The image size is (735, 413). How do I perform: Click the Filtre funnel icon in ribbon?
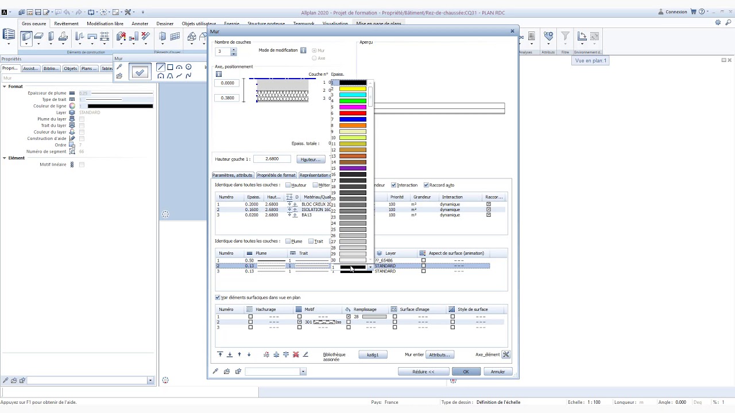coord(565,37)
